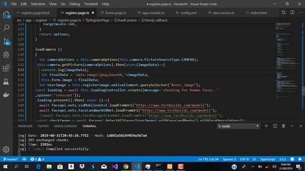
Task: Open techbuildz models link on line 140
Action: tap(170, 105)
